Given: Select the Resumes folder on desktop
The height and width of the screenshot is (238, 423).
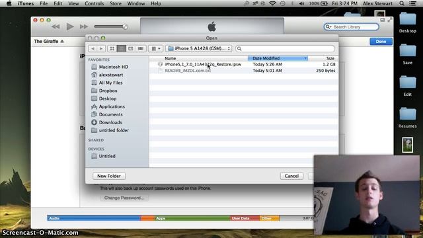Looking at the screenshot, I should [x=407, y=118].
